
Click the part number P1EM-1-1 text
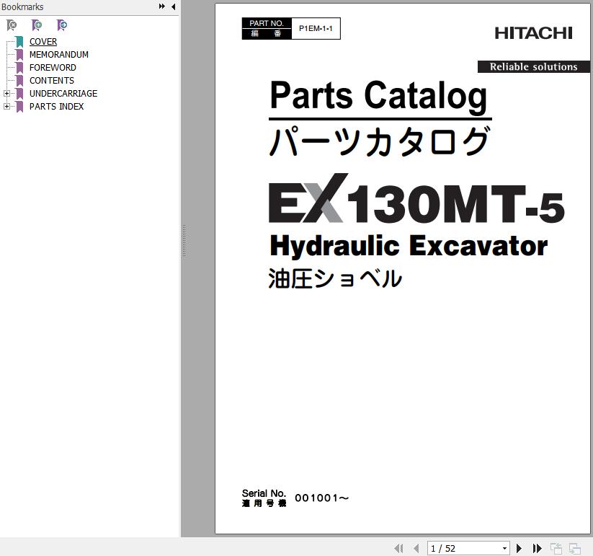coord(316,28)
